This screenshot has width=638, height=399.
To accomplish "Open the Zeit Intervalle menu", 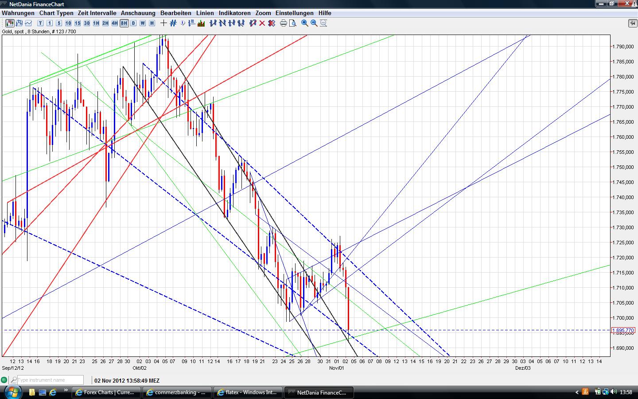I will coord(97,13).
